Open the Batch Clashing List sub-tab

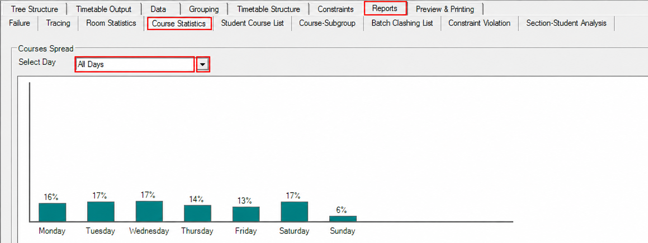(402, 23)
